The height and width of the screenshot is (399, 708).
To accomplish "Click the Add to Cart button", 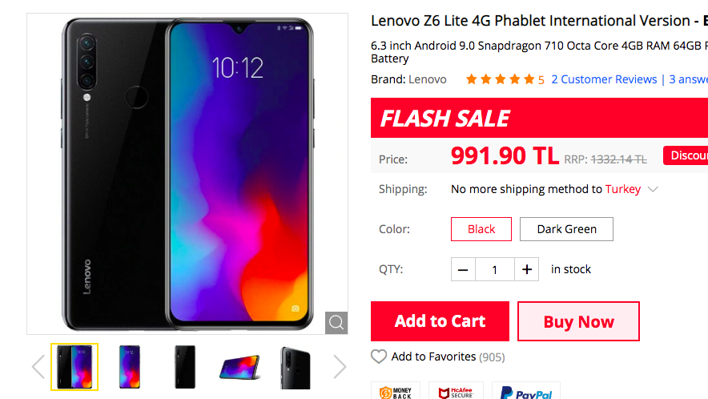I will pyautogui.click(x=440, y=321).
